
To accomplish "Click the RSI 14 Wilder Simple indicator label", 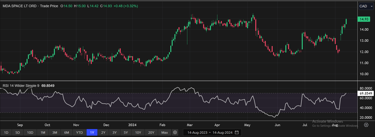I will [x=21, y=86].
